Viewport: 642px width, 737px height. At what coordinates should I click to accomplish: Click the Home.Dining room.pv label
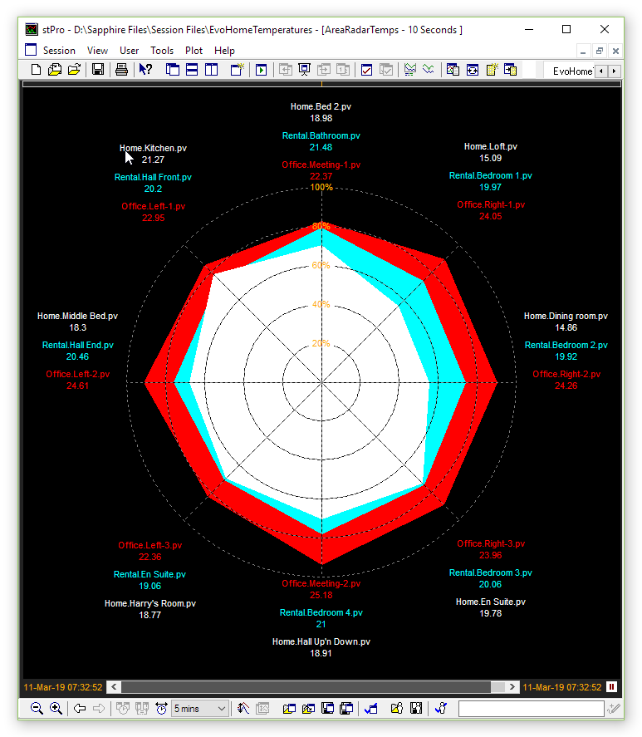coord(566,316)
